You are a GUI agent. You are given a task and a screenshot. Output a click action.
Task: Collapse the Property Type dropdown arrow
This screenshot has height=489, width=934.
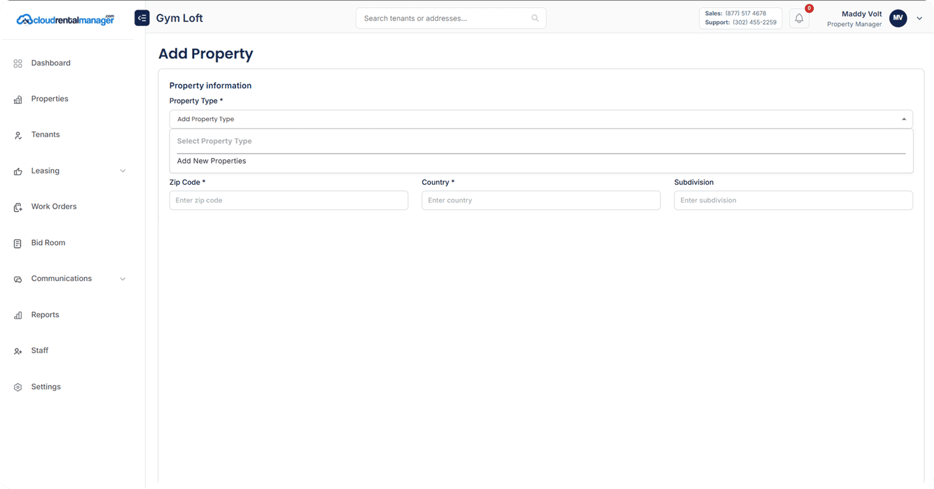904,119
